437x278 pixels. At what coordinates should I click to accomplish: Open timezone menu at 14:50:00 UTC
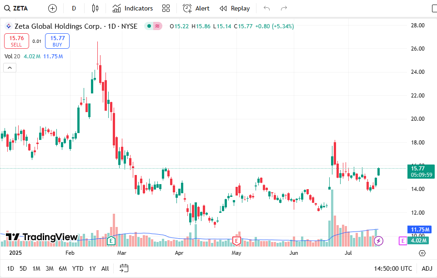393,268
